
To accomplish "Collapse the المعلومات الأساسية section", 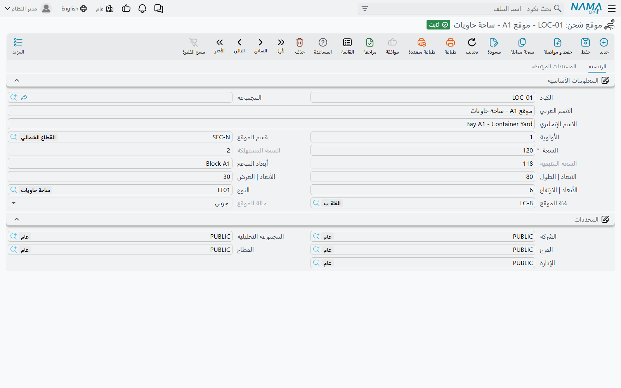I will click(x=17, y=80).
